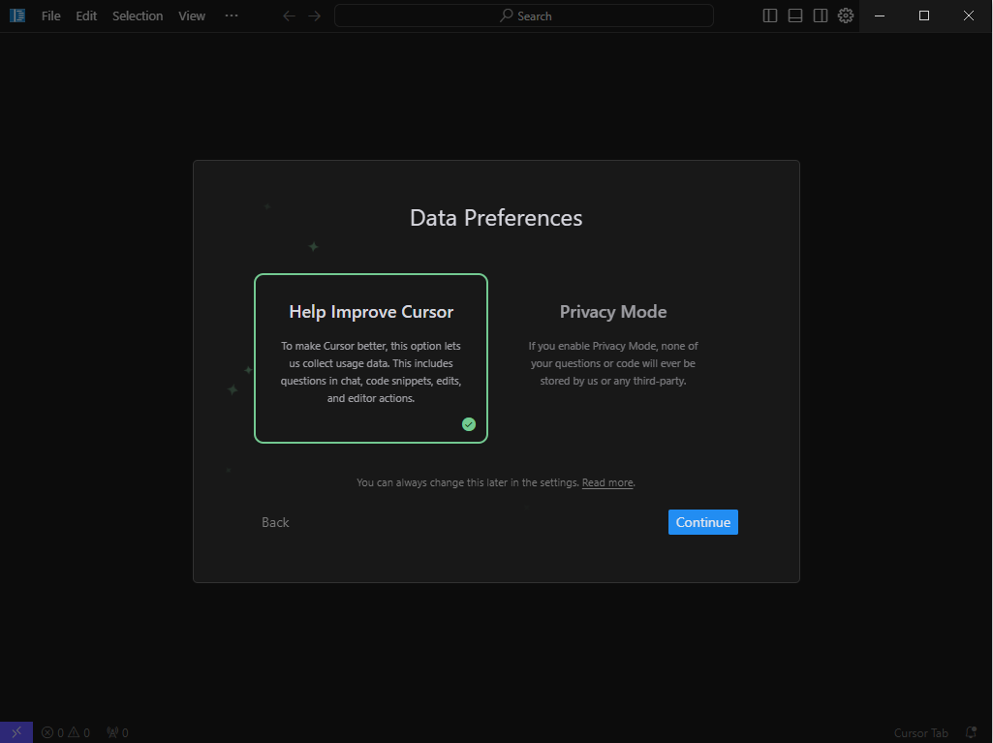
Task: Click Cursor Tab in the status bar
Action: (x=920, y=733)
